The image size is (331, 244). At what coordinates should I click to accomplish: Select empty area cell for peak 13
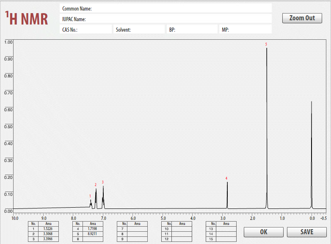pyautogui.click(x=226, y=229)
